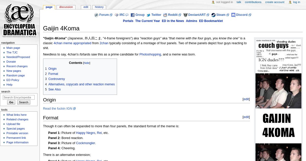306x161 pixels.
Task: Hide the Contents table
Action: coord(87,63)
